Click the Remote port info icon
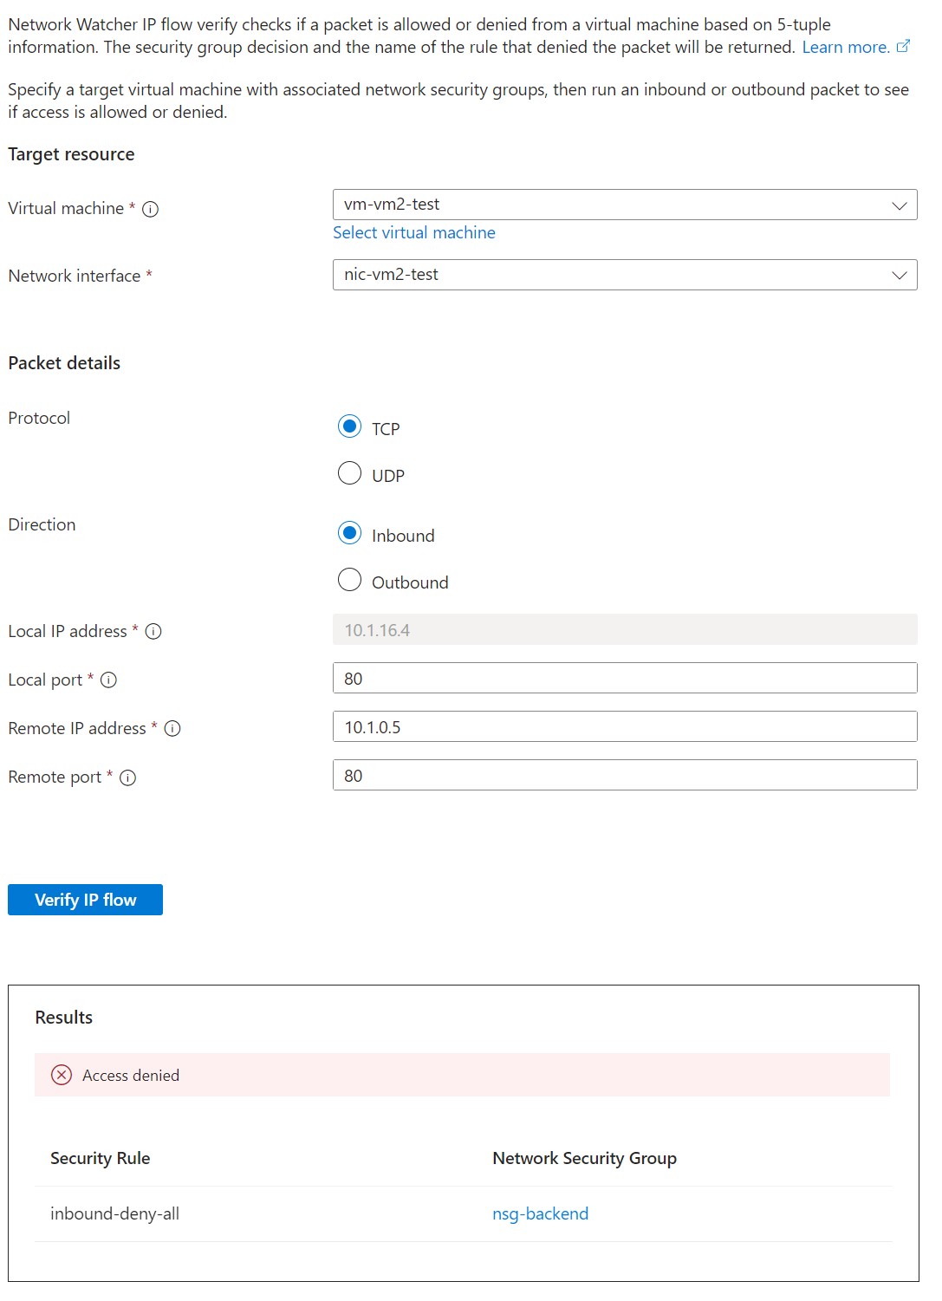942x1301 pixels. click(x=128, y=777)
